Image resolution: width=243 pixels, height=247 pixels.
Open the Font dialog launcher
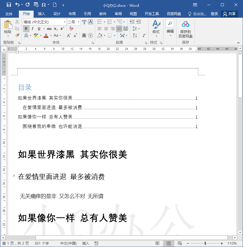click(x=93, y=43)
